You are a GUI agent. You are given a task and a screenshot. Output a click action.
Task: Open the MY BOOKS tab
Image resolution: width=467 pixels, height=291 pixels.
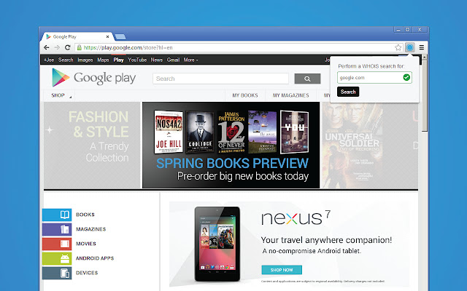(x=245, y=95)
